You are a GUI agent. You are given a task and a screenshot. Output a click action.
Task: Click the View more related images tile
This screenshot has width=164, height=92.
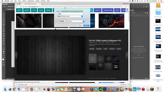point(116,67)
